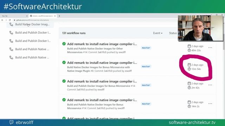225x126 pixels.
Task: Open the more options menu for the 40m 33s run
Action: [210, 48]
